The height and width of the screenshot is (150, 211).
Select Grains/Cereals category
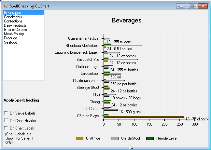coord(15,30)
